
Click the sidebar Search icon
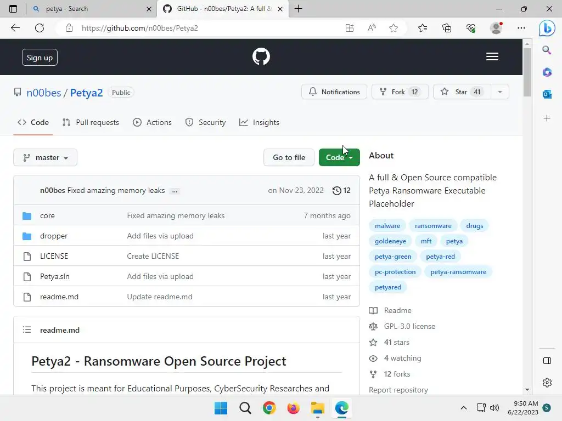(547, 50)
